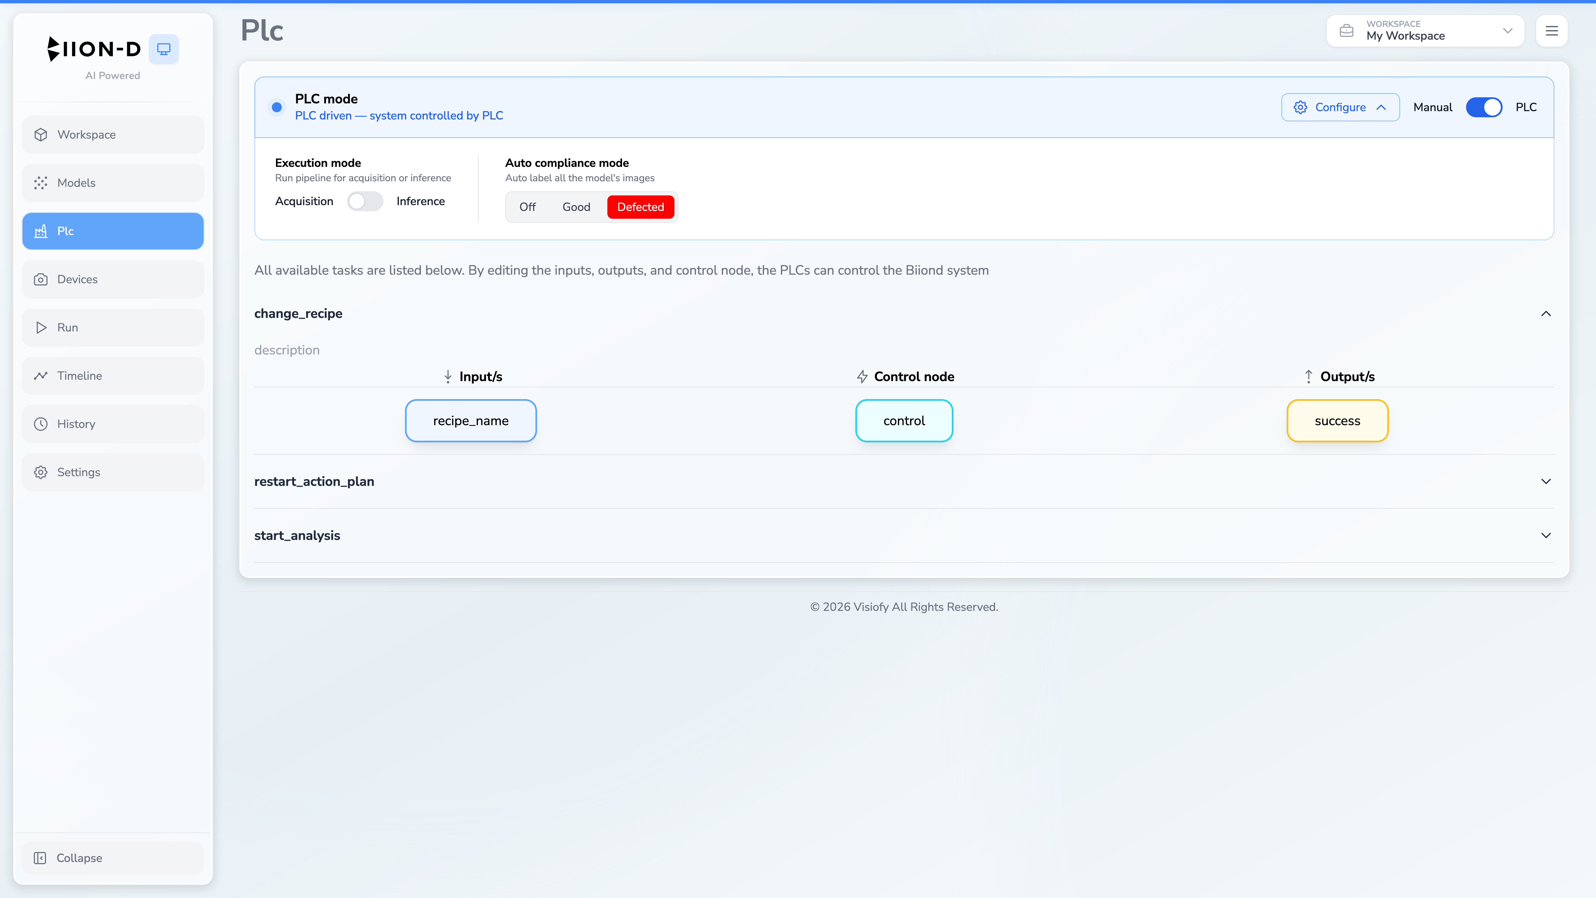Click the Models dots icon in sidebar
The width and height of the screenshot is (1596, 898).
click(41, 183)
